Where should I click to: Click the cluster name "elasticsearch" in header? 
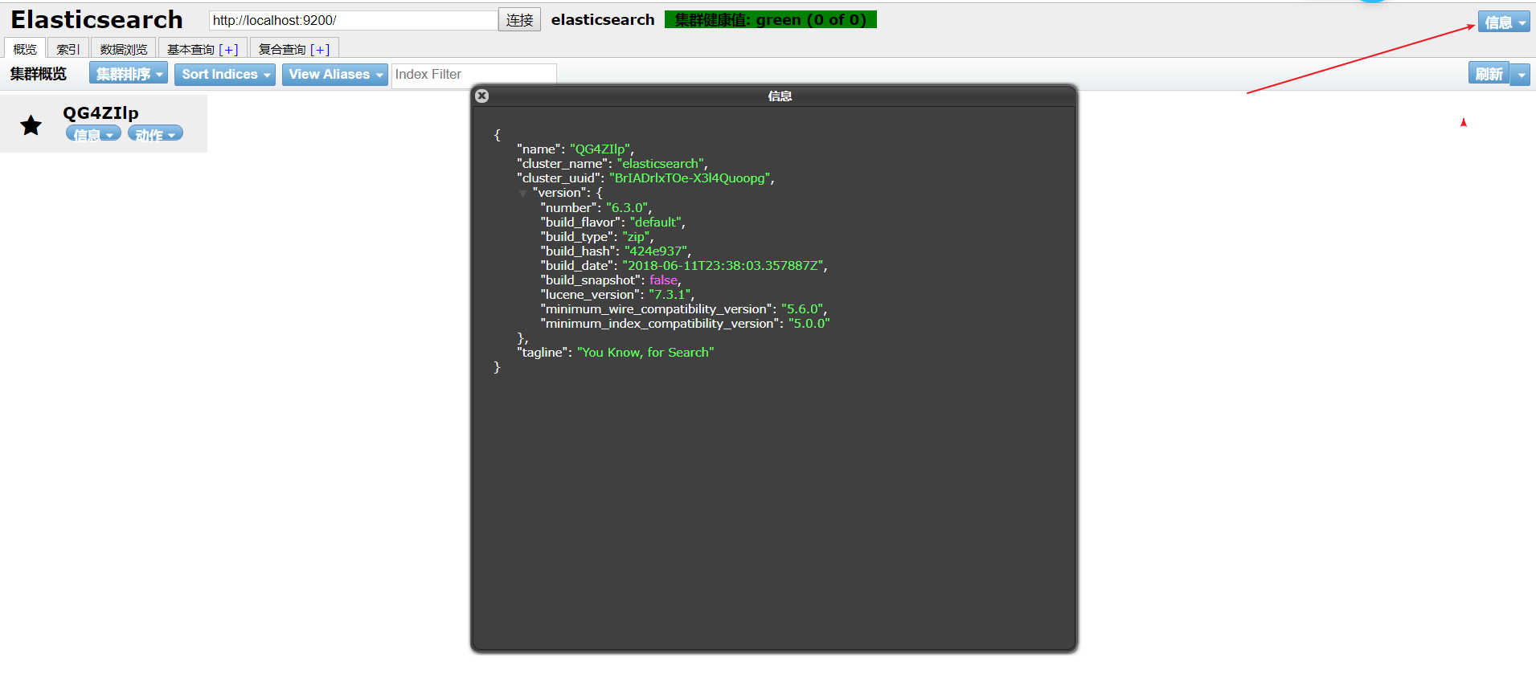[x=603, y=19]
